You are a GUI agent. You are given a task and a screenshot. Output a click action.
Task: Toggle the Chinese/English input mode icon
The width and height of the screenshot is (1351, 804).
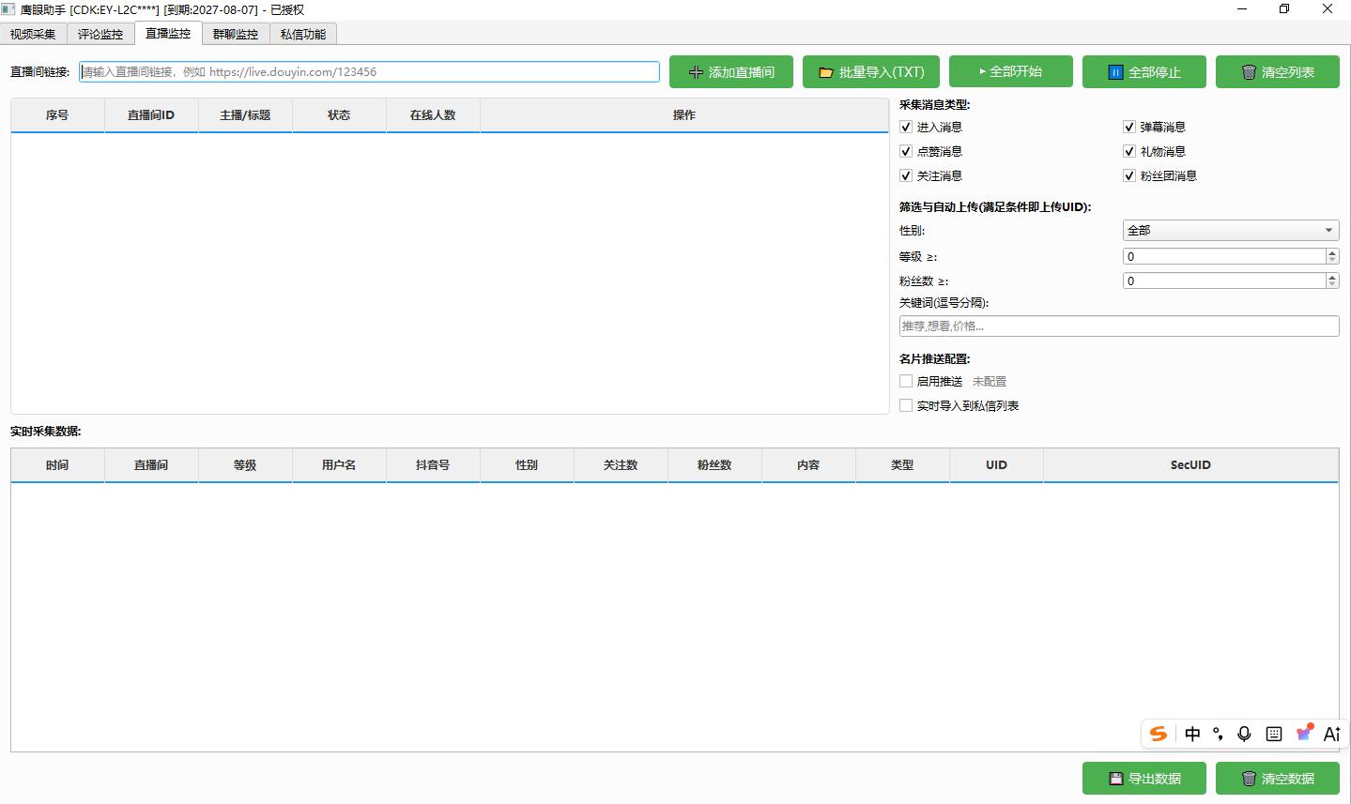pyautogui.click(x=1192, y=734)
